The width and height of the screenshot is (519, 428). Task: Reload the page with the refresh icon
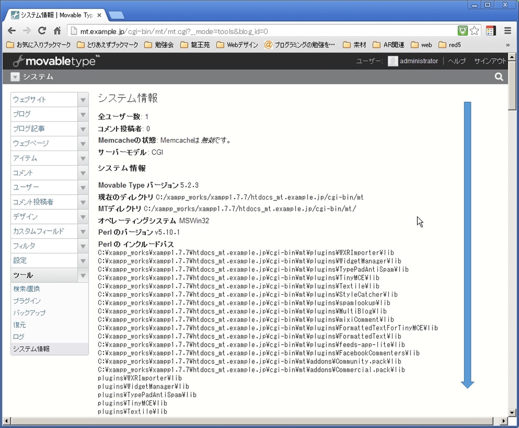pyautogui.click(x=42, y=31)
